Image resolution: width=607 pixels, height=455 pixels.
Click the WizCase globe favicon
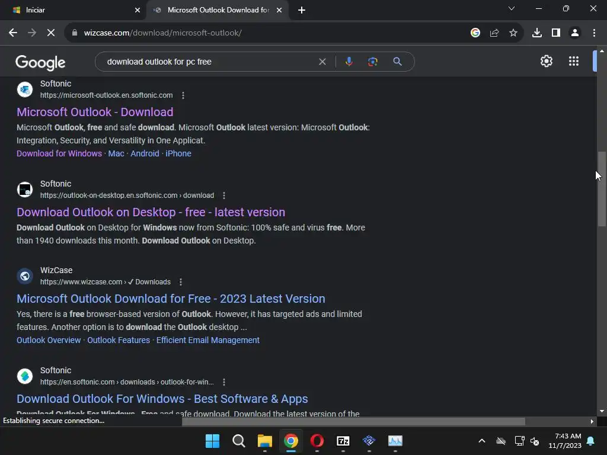click(25, 276)
